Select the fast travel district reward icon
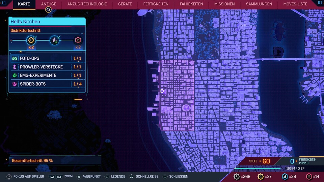Screen dimensions: 324x182 [x=55, y=40]
